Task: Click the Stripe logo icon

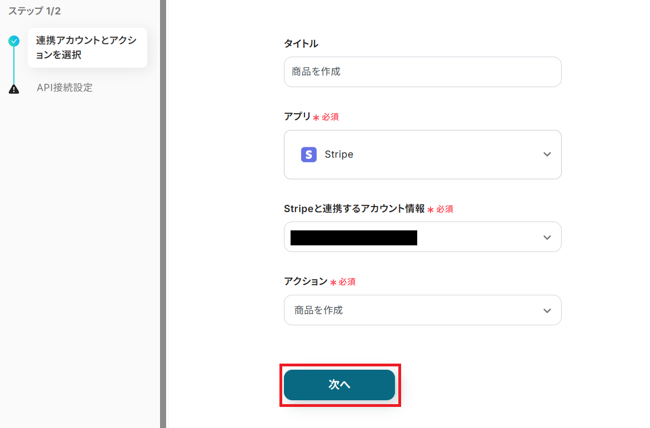Action: [x=309, y=154]
